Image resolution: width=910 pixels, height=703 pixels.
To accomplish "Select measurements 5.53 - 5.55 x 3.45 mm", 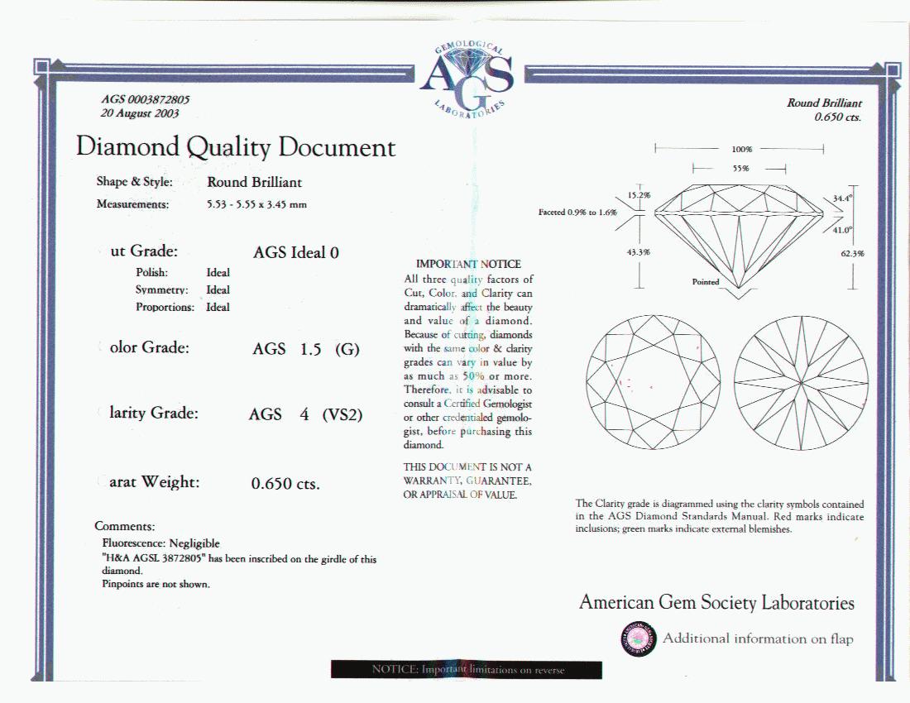I will [x=257, y=204].
